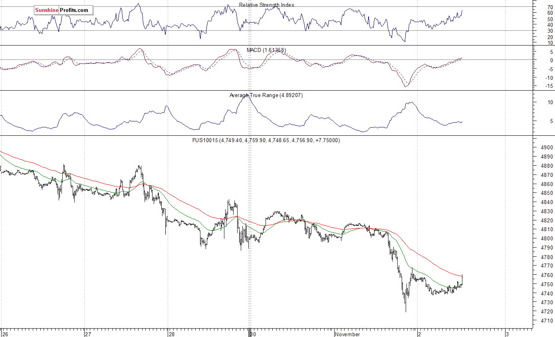
Task: Click the 5 value on ATR axis
Action: (551, 121)
